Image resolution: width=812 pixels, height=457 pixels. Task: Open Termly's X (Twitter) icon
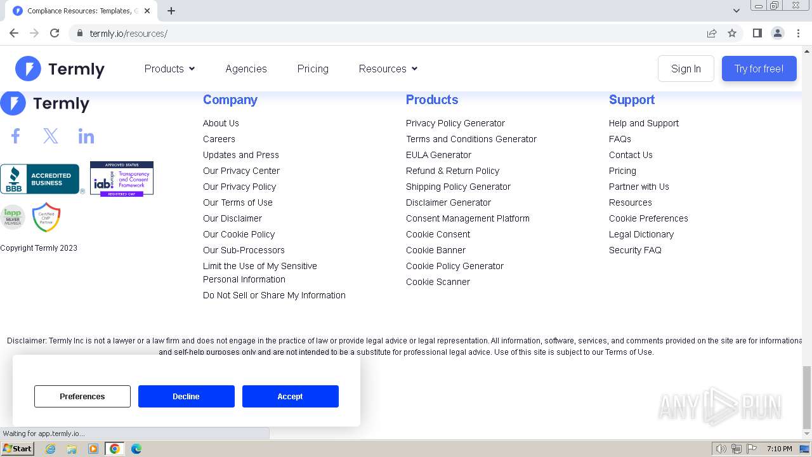(x=51, y=136)
